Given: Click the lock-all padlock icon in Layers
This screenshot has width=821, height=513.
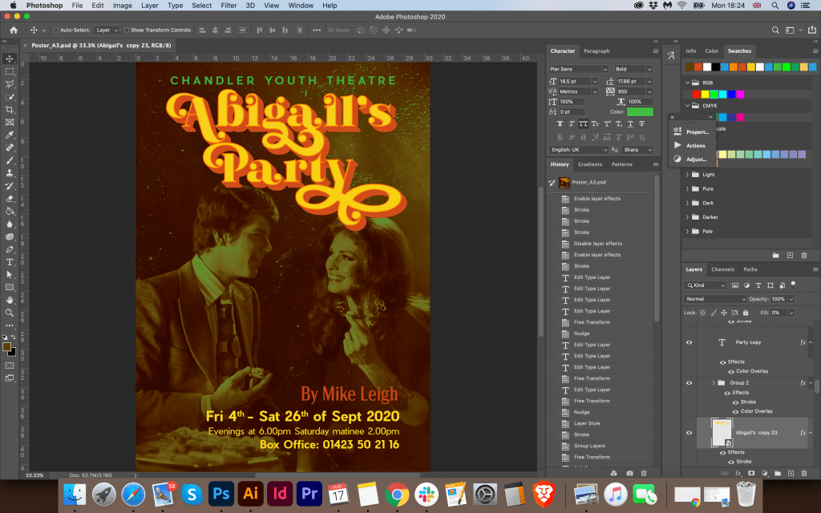Looking at the screenshot, I should click(746, 312).
